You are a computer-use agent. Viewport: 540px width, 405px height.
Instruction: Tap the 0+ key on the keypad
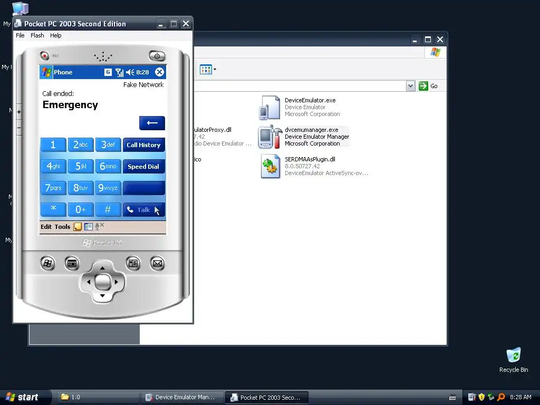81,209
